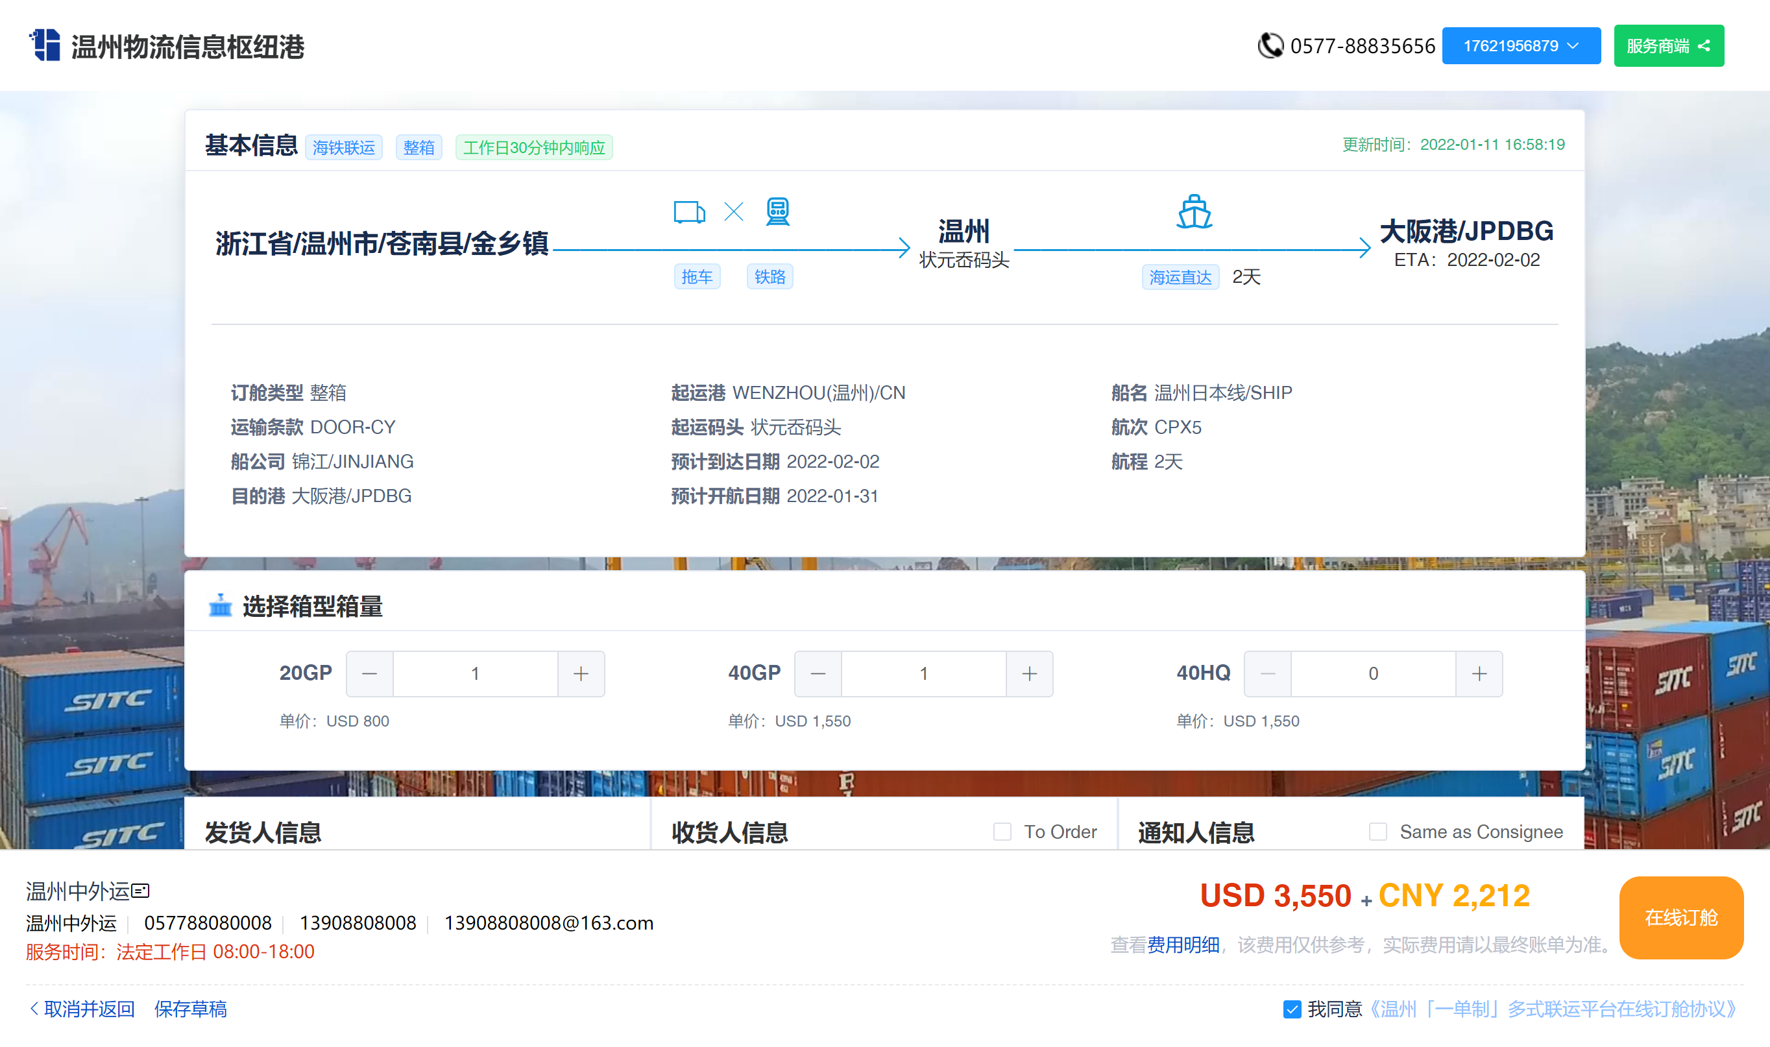Image resolution: width=1770 pixels, height=1047 pixels.
Task: Click the 状元岙码头 text under 温州
Action: pos(964,260)
